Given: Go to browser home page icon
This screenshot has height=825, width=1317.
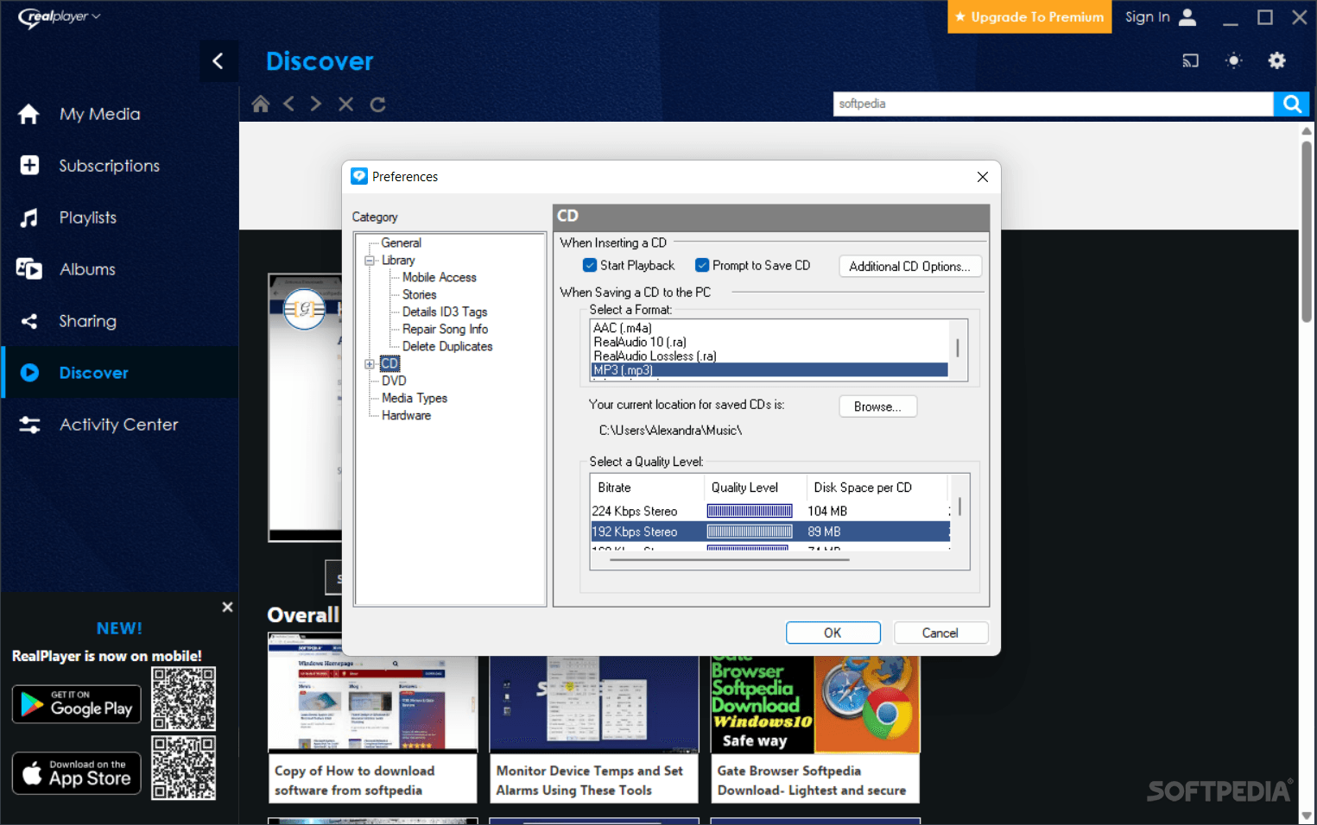Looking at the screenshot, I should (261, 104).
